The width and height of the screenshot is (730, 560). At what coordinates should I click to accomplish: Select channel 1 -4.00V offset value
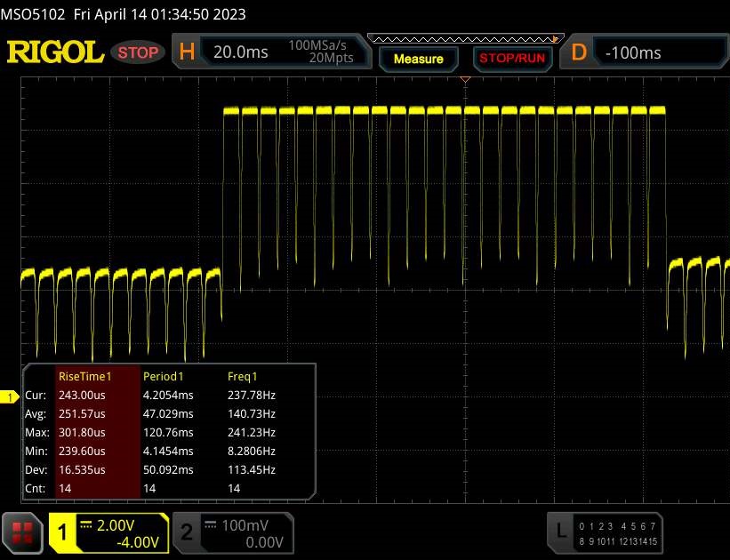(138, 542)
